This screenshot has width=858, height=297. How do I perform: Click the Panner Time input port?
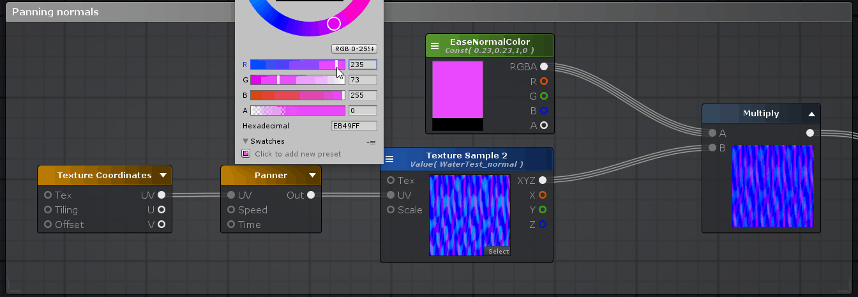pos(231,224)
